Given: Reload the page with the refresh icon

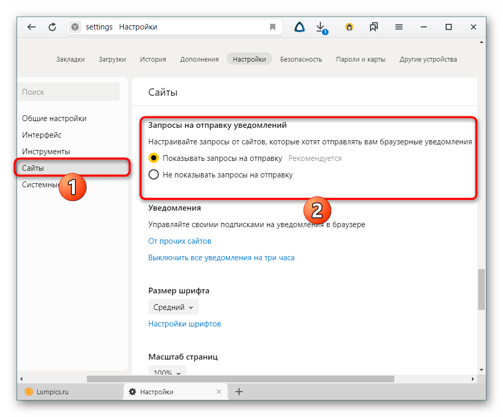Looking at the screenshot, I should (52, 27).
